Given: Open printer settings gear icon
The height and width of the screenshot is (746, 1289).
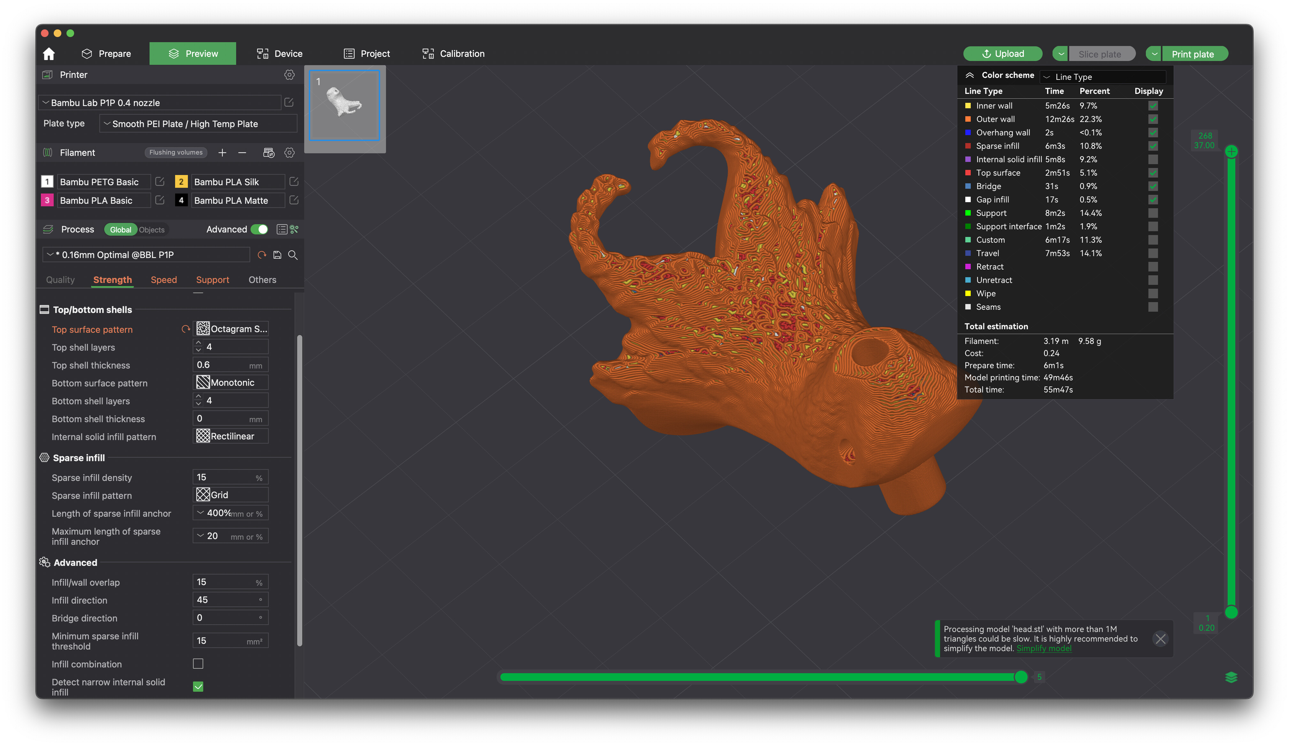Looking at the screenshot, I should 289,75.
